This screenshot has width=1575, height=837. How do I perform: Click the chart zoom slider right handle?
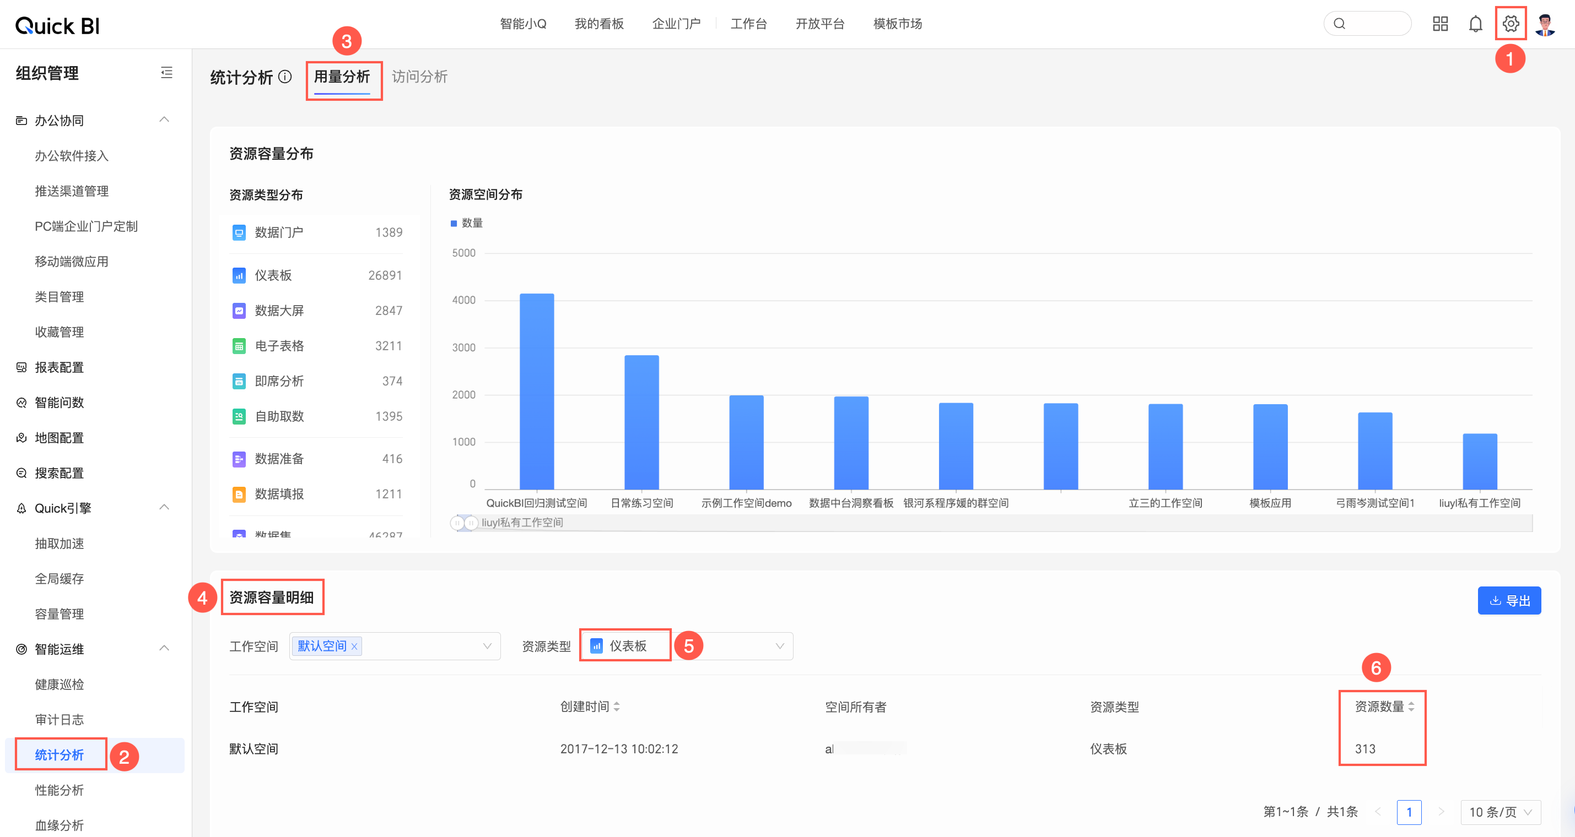471,523
